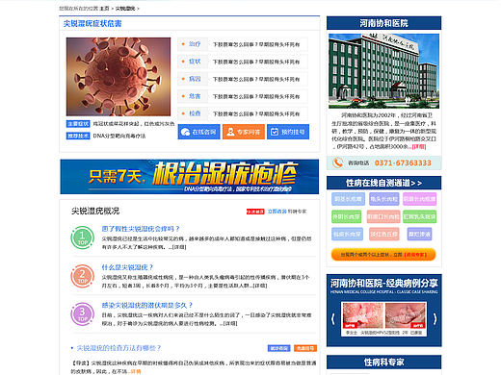Image resolution: width=501 pixels, height=375 pixels.
Task: Click the 尖锐湿疣症状危害 section heading
Action: tap(92, 23)
